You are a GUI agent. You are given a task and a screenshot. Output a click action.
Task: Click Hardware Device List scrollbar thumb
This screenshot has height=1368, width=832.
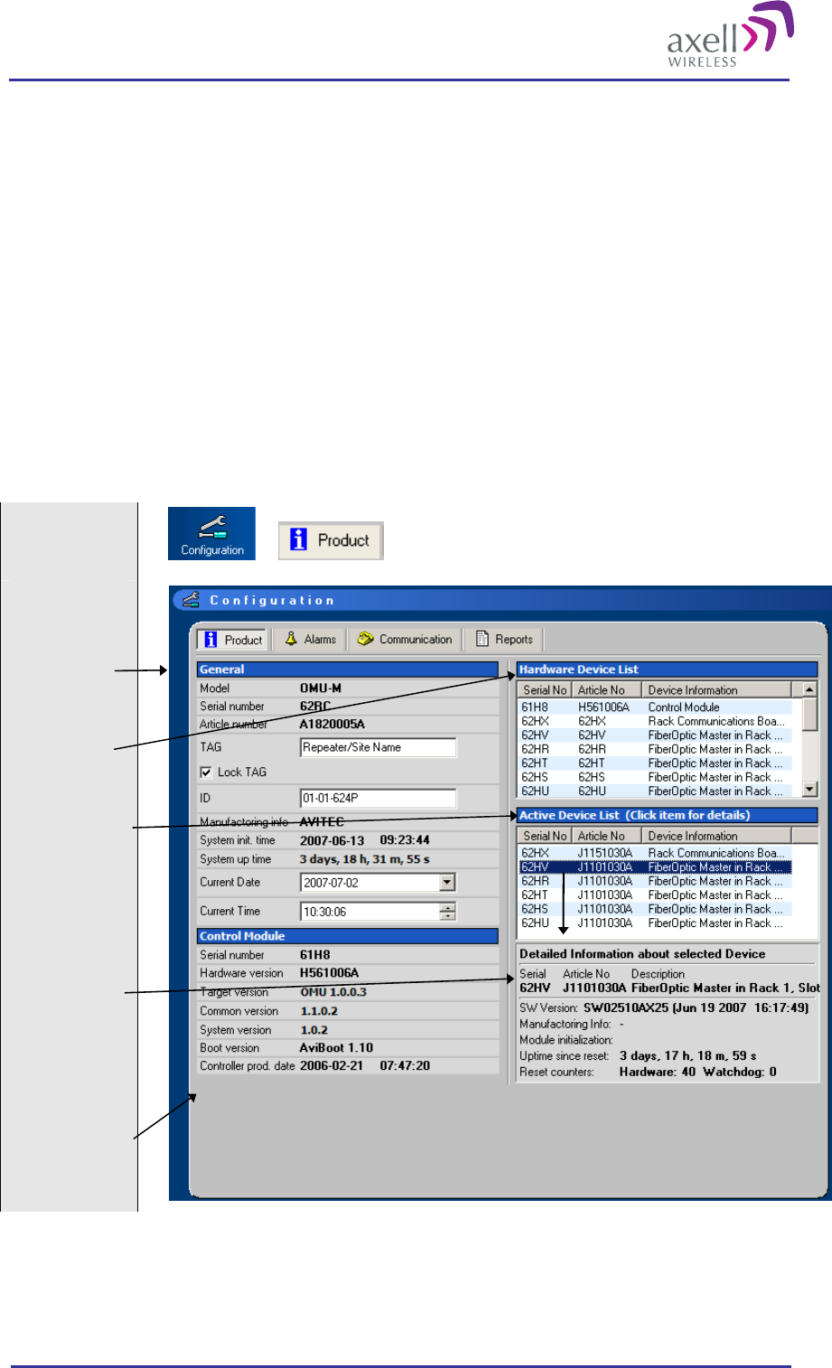click(x=809, y=713)
